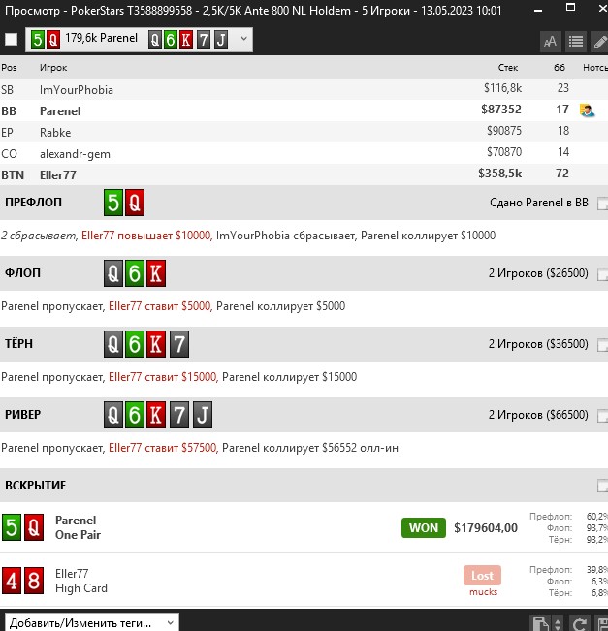
Task: Click the font size AA icon
Action: [550, 41]
